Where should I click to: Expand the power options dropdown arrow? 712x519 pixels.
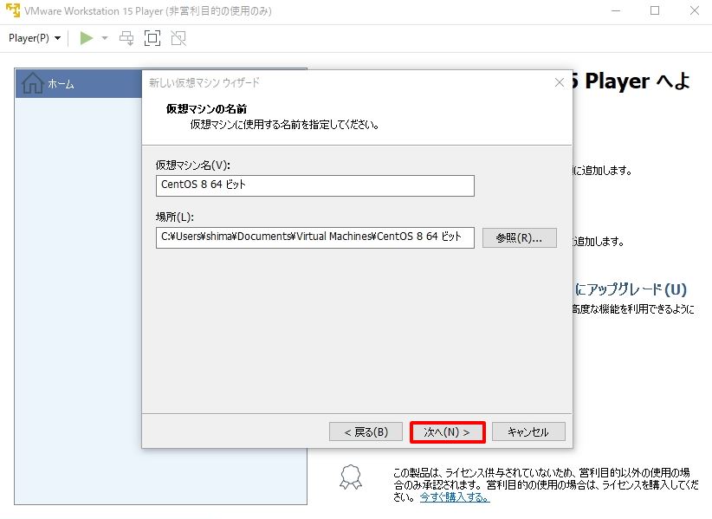(105, 38)
